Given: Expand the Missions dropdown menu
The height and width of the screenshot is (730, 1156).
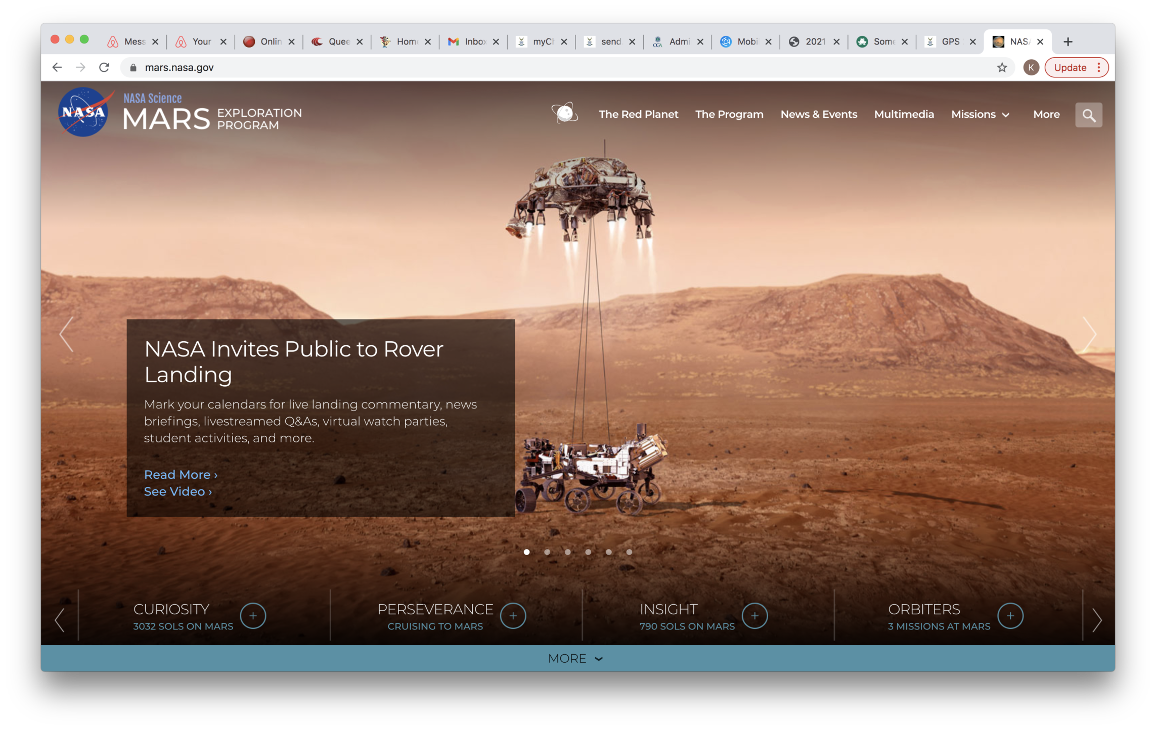Looking at the screenshot, I should coord(980,115).
